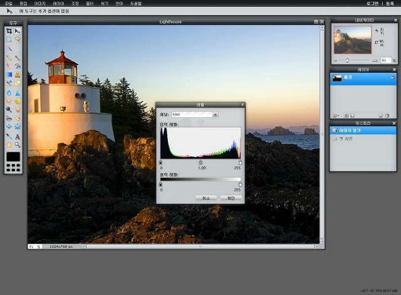401x295 pixels.
Task: Pick the Lasso selection tool
Action: click(x=18, y=39)
